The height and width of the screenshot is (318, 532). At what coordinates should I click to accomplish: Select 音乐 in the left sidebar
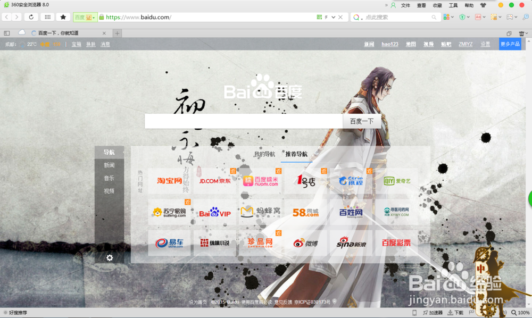[x=109, y=178]
